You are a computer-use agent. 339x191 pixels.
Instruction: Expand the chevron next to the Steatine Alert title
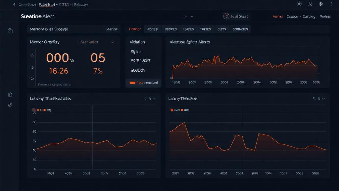point(185,16)
